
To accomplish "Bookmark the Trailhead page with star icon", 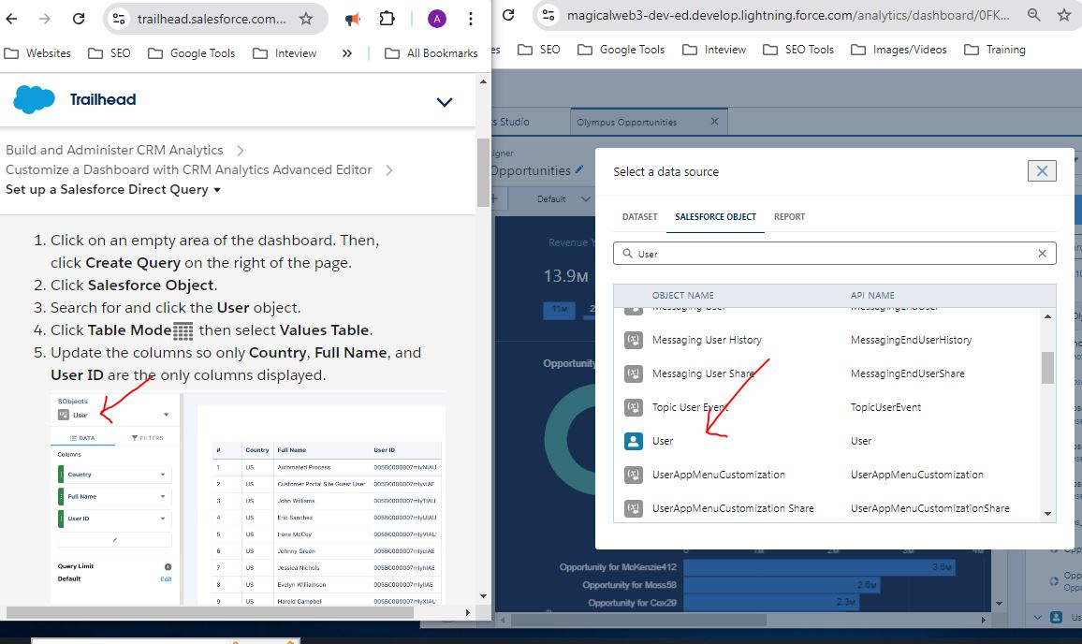I will pos(306,19).
